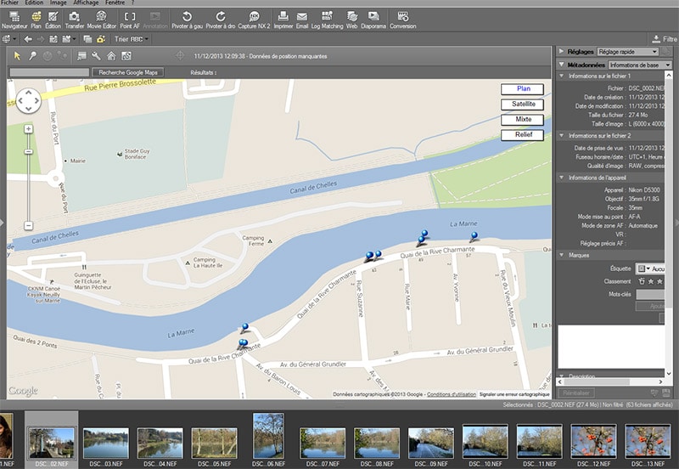Click the camera folder icon beside Trier
The height and width of the screenshot is (469, 679).
click(x=101, y=39)
